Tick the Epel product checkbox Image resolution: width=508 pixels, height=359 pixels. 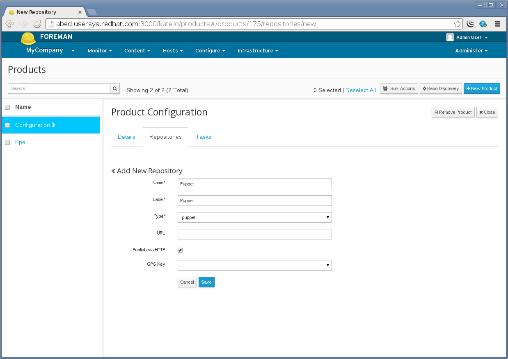[7, 142]
